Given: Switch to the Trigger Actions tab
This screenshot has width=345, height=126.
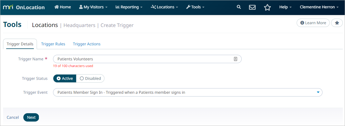Looking at the screenshot, I should tap(87, 44).
